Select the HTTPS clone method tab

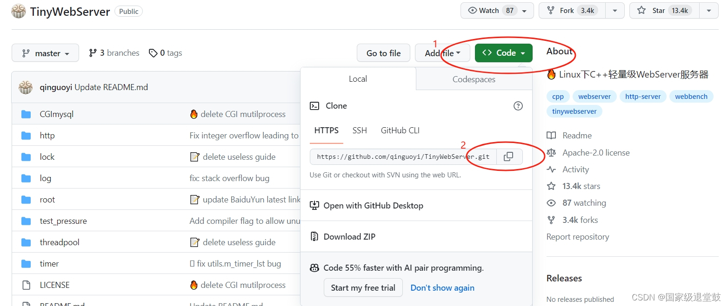[327, 130]
